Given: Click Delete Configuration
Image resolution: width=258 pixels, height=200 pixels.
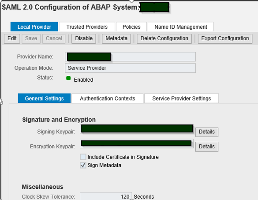Looking at the screenshot, I should click(164, 39).
